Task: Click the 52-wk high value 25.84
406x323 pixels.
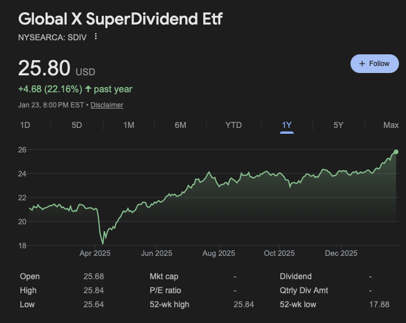Action: [244, 304]
